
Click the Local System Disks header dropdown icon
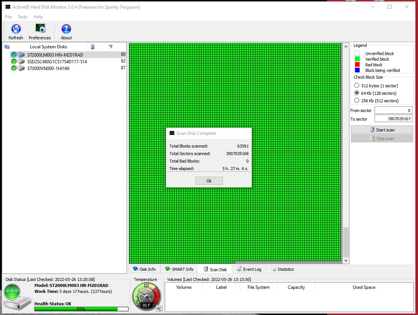pyautogui.click(x=7, y=46)
